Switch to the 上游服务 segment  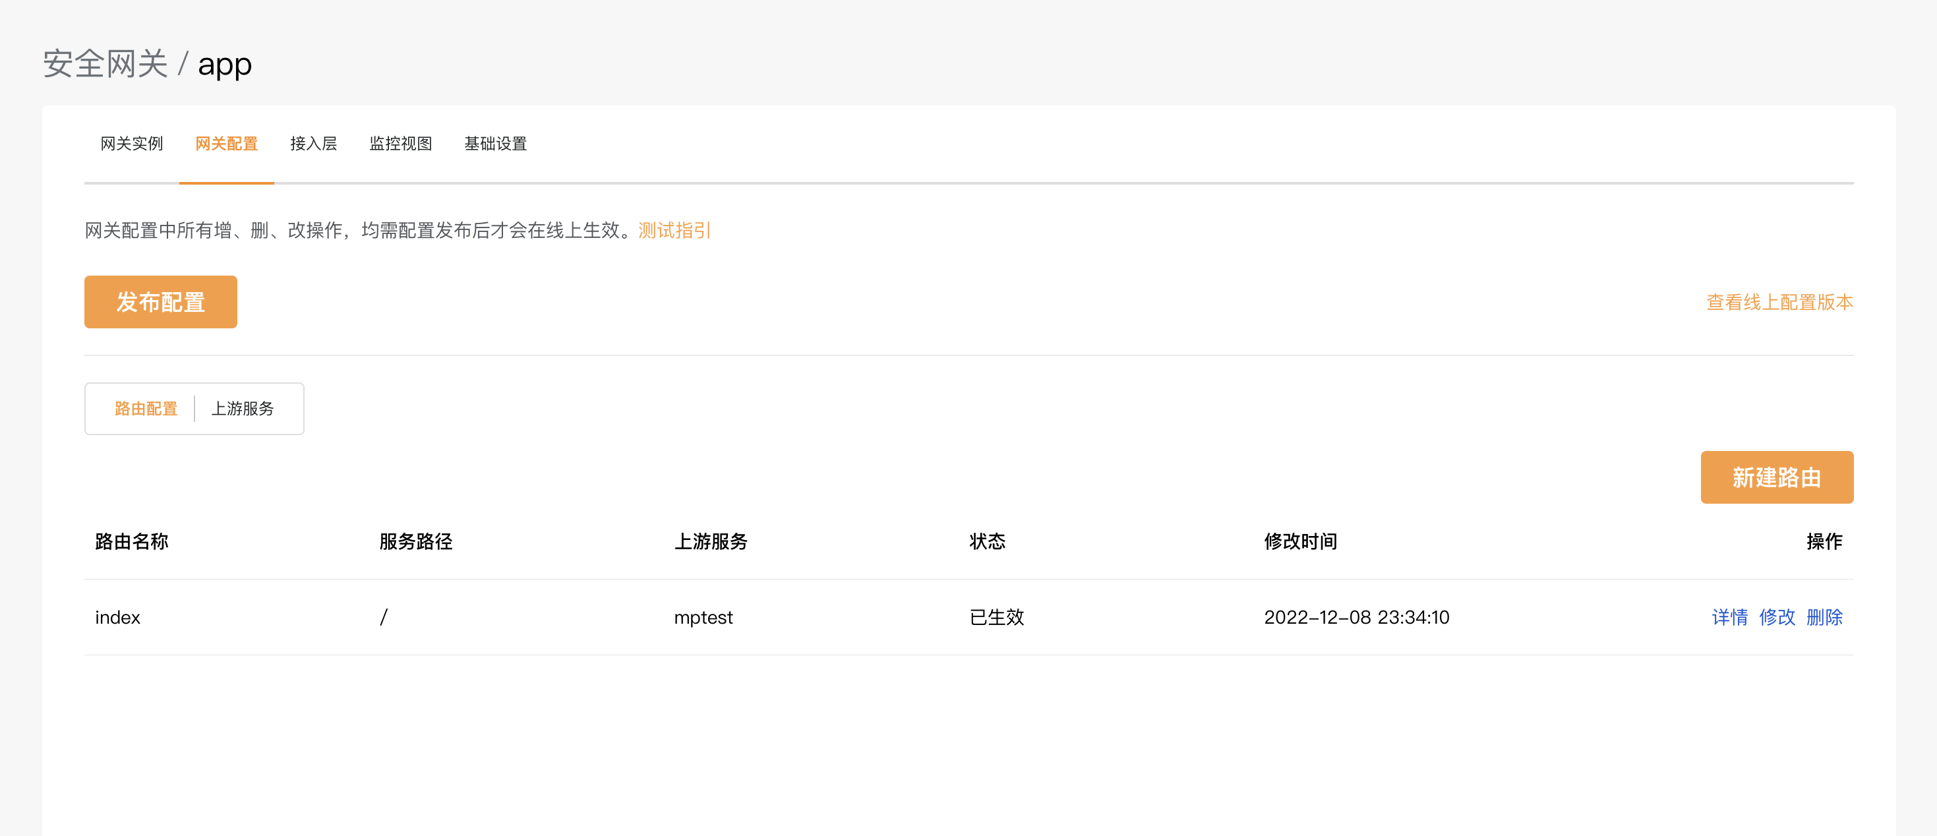[242, 408]
